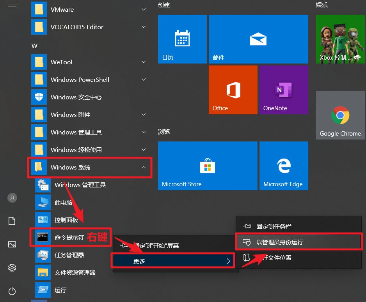
Task: Click the Windows PowerShell label
Action: click(80, 80)
